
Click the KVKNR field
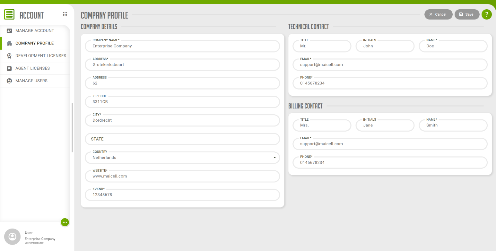(182, 195)
